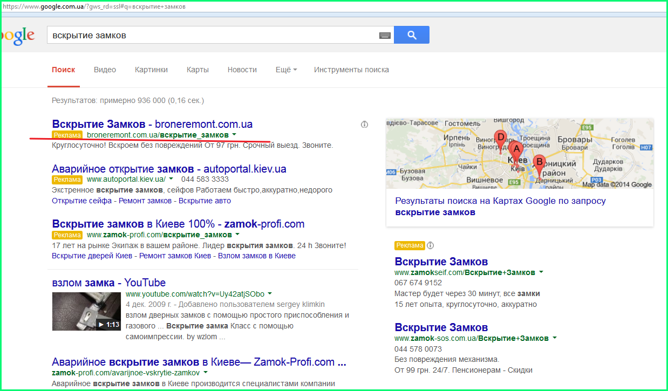Click sitelink Вскрытие дверей Киев
This screenshot has height=391, width=668.
click(x=92, y=256)
